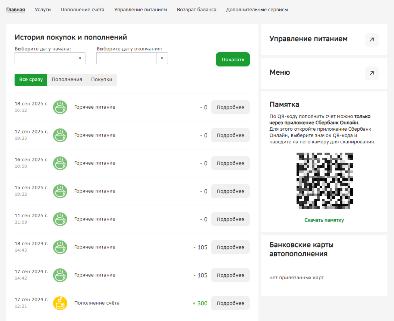394x321 pixels.
Task: Open Дополнительные сервисы menu item
Action: click(x=257, y=10)
